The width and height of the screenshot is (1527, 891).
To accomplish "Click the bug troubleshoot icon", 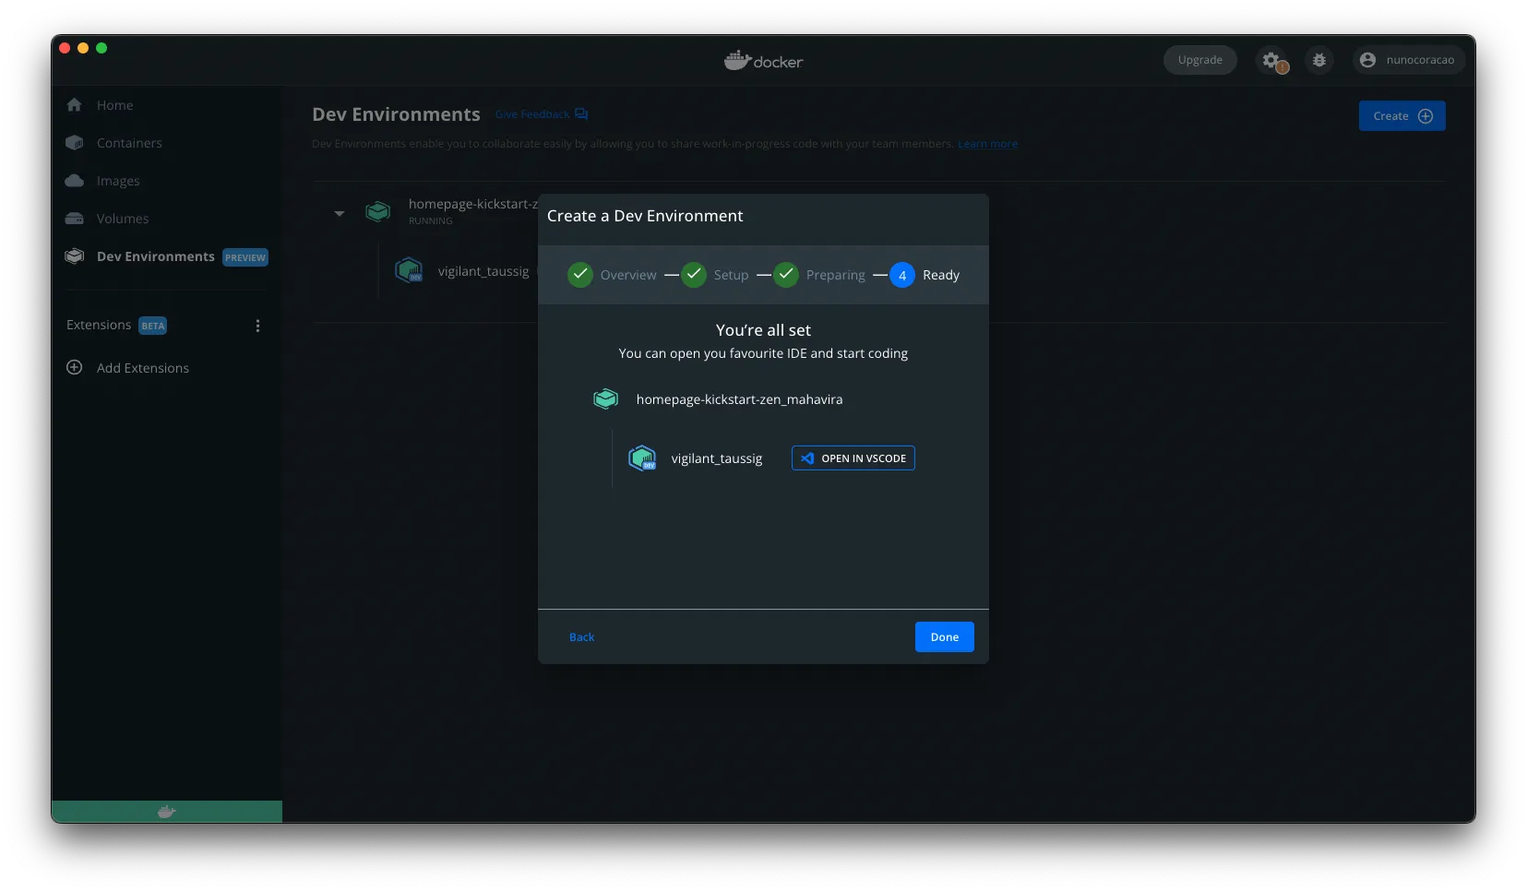I will [x=1319, y=60].
